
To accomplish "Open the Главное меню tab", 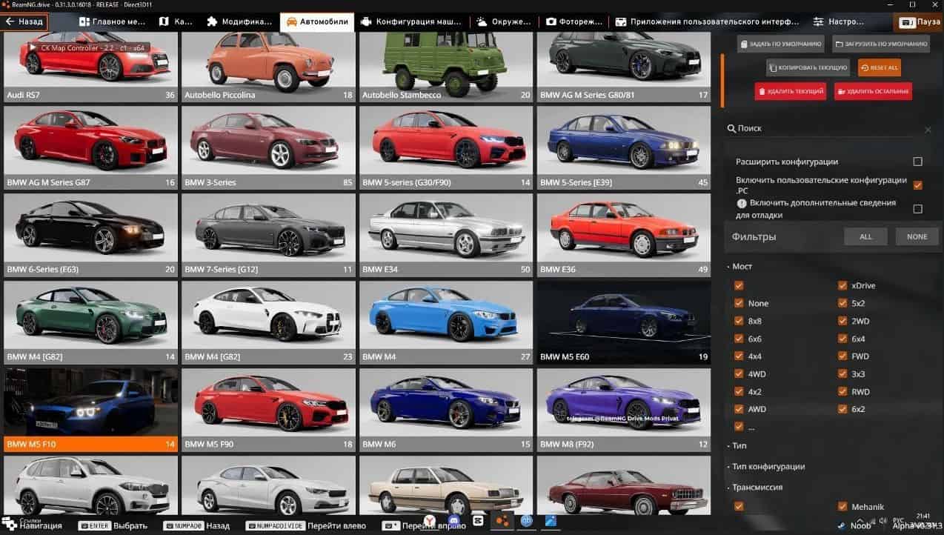I will (x=112, y=21).
